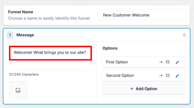The width and height of the screenshot is (194, 108).
Task: Edit Second Option with pencil icon
Action: click(177, 76)
